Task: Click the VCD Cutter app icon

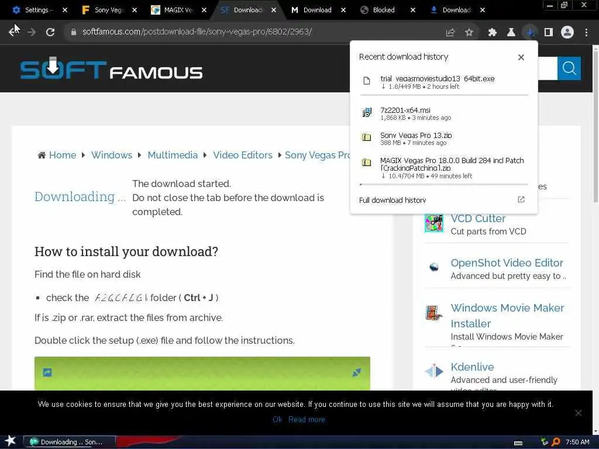Action: (x=435, y=223)
